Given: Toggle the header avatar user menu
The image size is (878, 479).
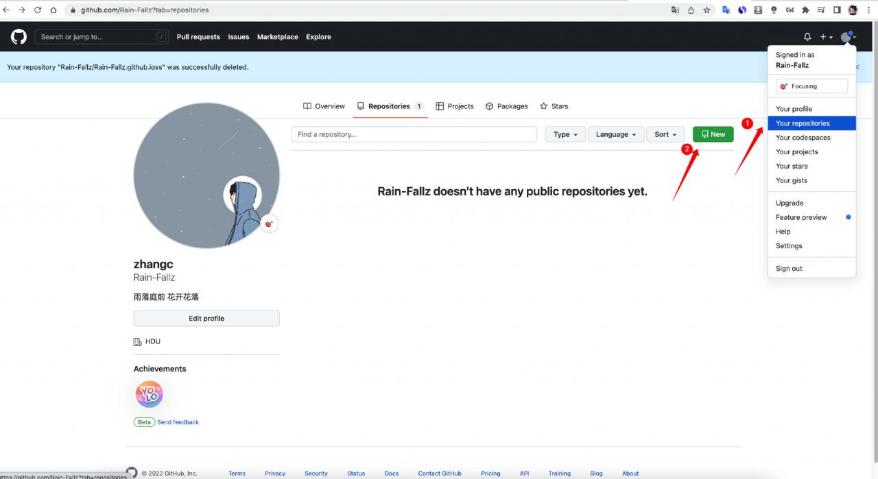Looking at the screenshot, I should [849, 37].
